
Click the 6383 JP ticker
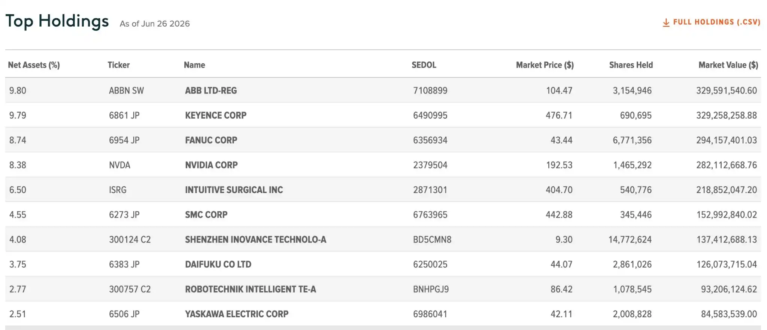tap(124, 265)
